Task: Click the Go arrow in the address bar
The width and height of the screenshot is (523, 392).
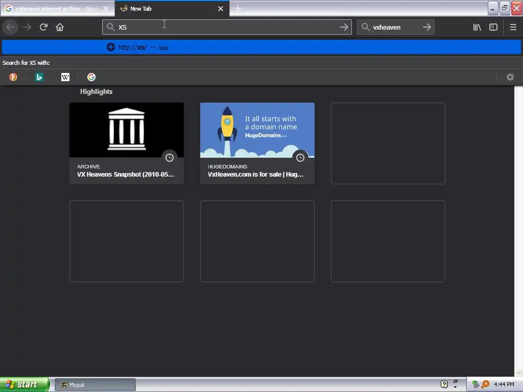Action: (344, 27)
